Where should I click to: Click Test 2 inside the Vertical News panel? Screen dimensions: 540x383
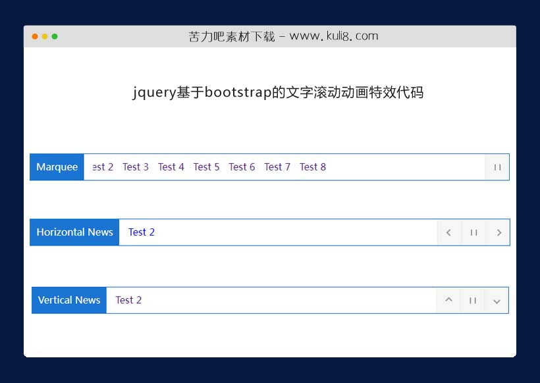pyautogui.click(x=129, y=300)
